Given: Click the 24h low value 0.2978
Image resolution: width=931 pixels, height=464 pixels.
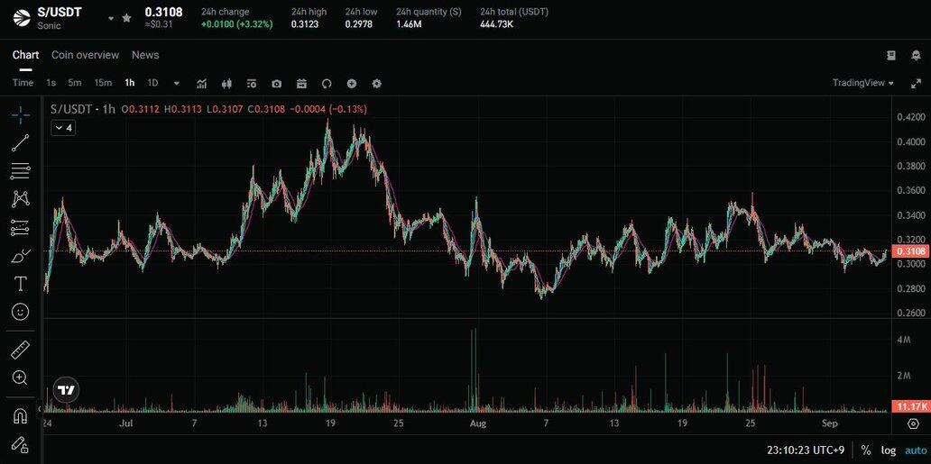Looking at the screenshot, I should [359, 24].
